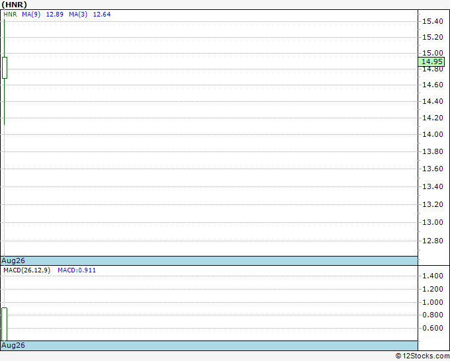
Task: Select the MA(9) value 12.89
Action: pos(55,14)
